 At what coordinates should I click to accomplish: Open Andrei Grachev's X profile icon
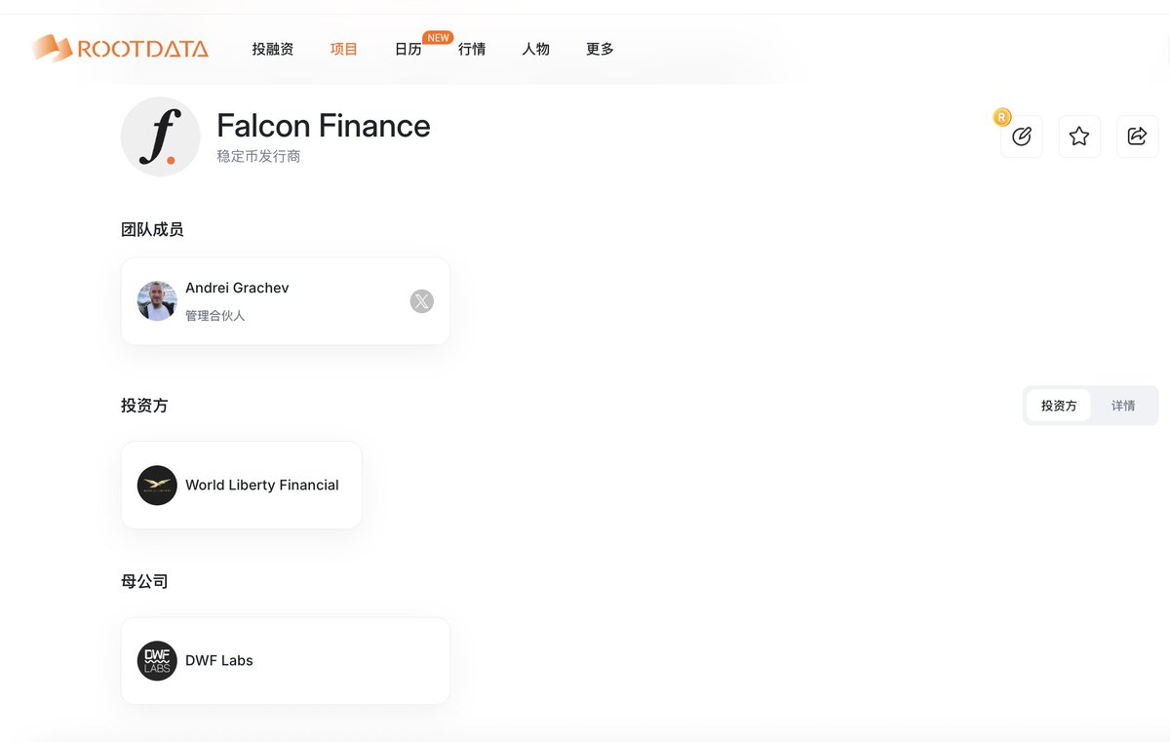[x=421, y=301]
